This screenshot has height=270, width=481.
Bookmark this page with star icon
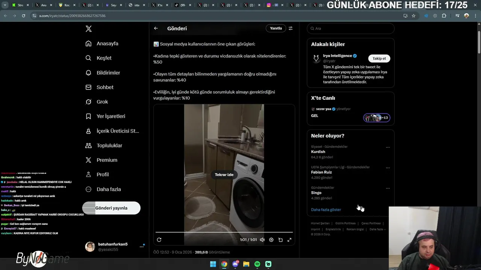[413, 16]
